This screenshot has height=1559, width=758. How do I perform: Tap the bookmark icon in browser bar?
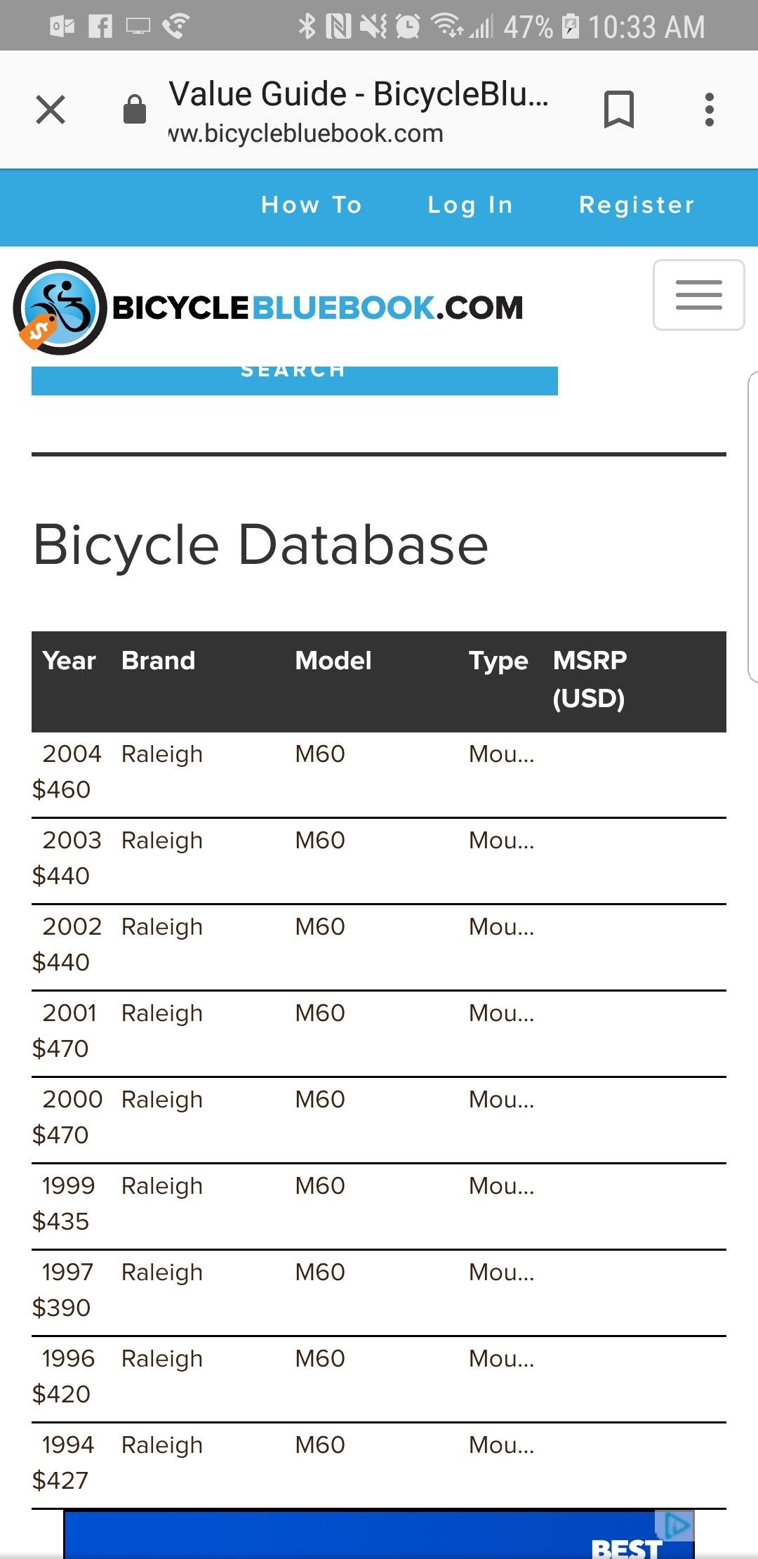(x=618, y=110)
